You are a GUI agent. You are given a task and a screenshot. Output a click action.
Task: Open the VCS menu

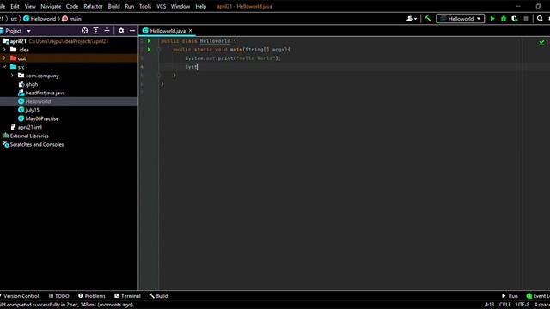point(161,6)
